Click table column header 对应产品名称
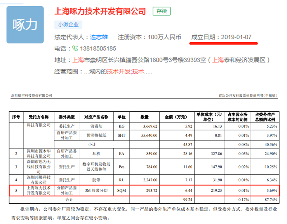The height and width of the screenshot is (224, 287). [96, 117]
